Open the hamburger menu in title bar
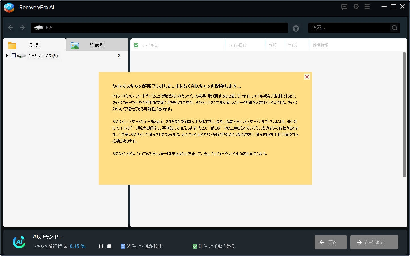 (367, 7)
